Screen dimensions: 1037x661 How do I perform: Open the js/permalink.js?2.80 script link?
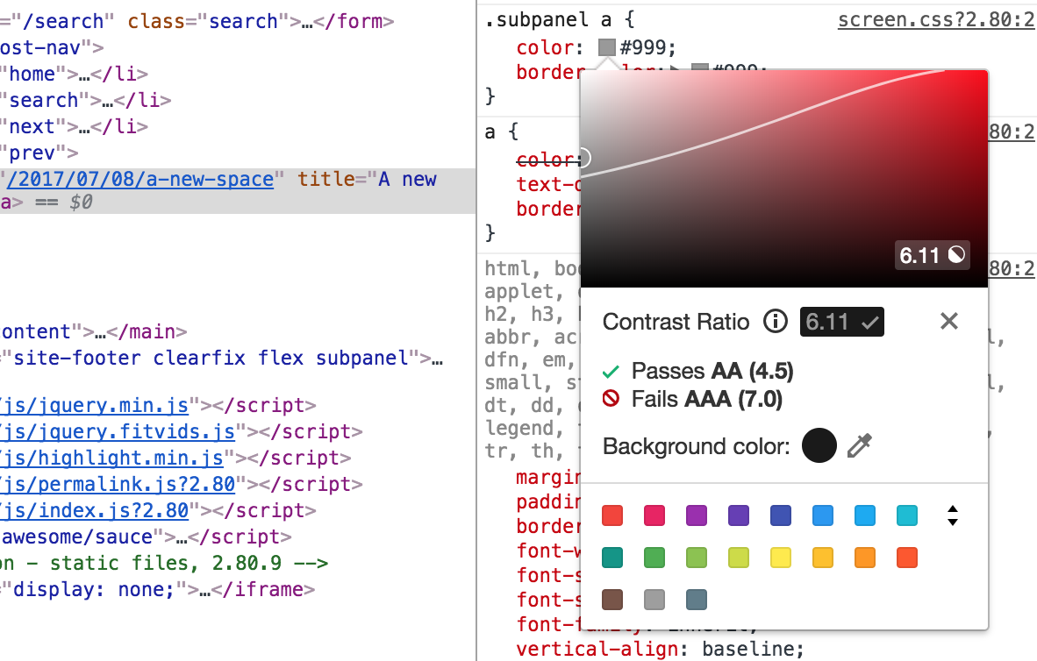118,485
